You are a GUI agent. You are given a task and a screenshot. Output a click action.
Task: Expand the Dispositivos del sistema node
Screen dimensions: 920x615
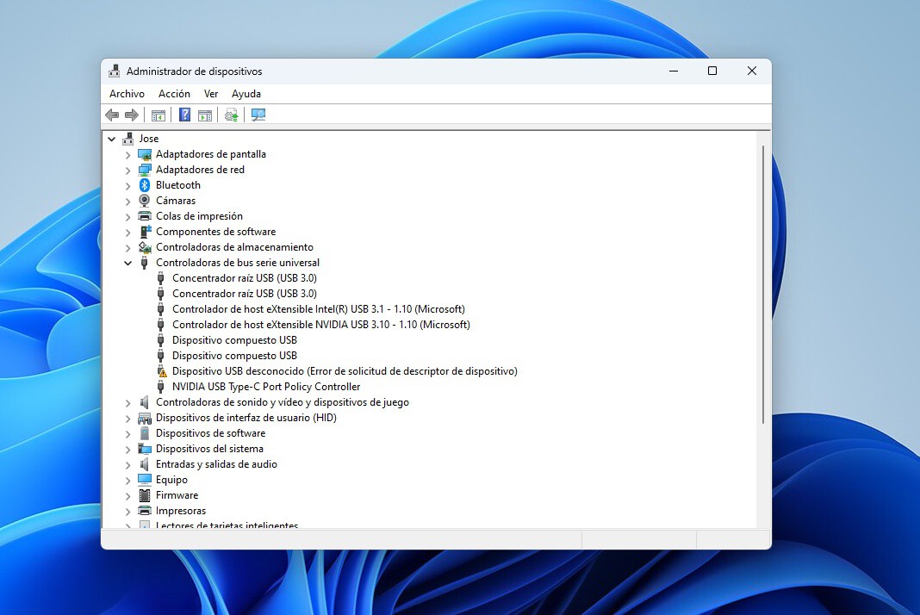[127, 448]
